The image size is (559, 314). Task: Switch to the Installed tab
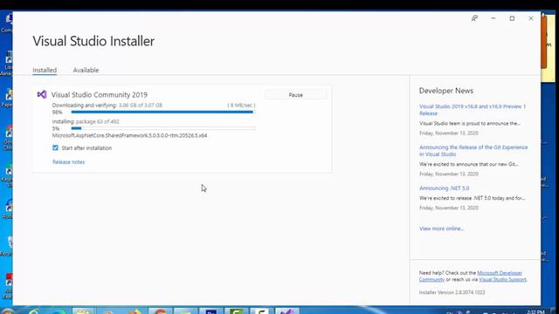click(45, 70)
